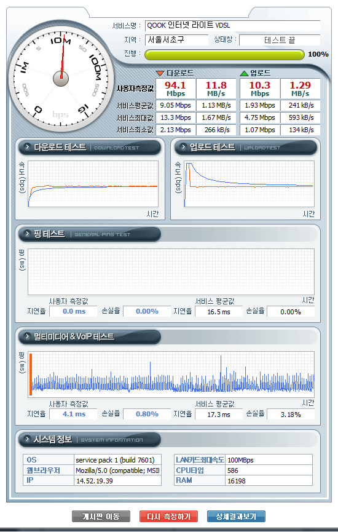The height and width of the screenshot is (532, 338).
Task: Click the 1.67 MB/s service maximum cell
Action: [x=216, y=117]
